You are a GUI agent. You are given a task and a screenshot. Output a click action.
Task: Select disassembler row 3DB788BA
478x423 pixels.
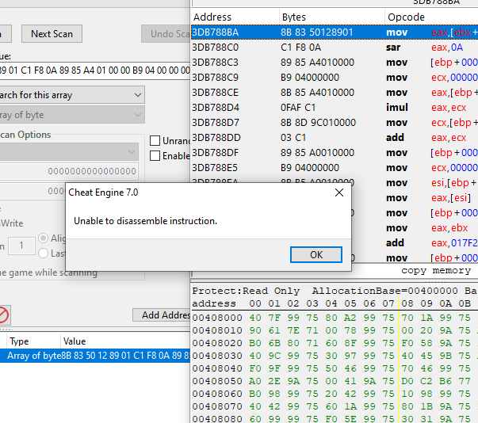point(335,32)
